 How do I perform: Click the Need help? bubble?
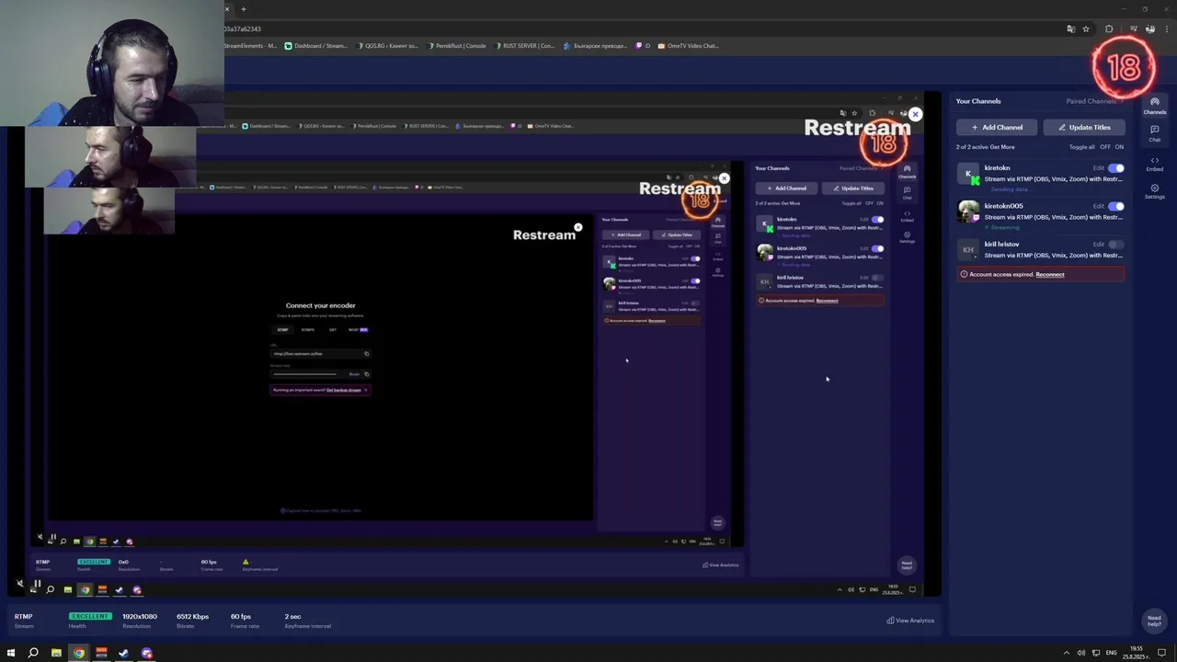(x=1154, y=621)
